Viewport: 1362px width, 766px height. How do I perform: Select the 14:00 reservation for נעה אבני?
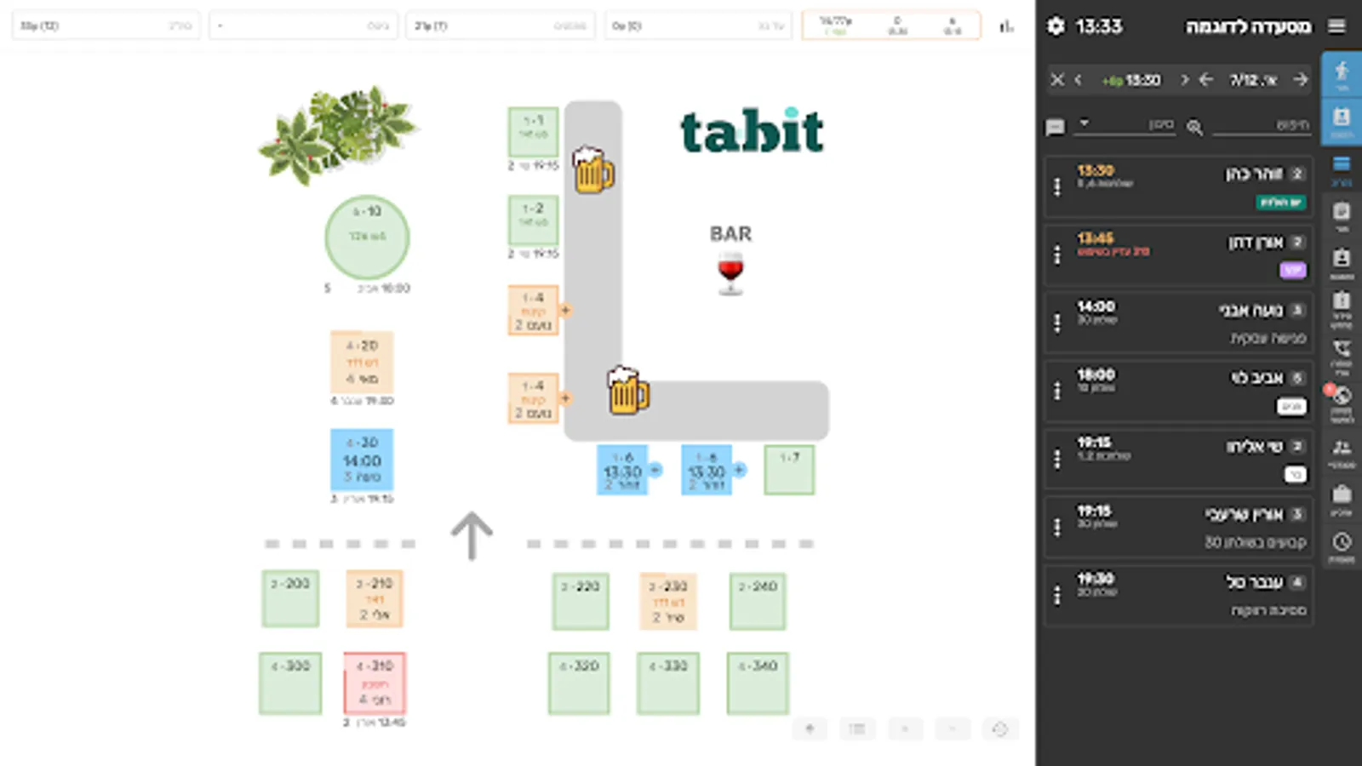click(x=1177, y=322)
